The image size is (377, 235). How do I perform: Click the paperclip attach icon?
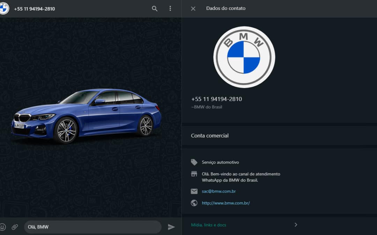[15, 227]
